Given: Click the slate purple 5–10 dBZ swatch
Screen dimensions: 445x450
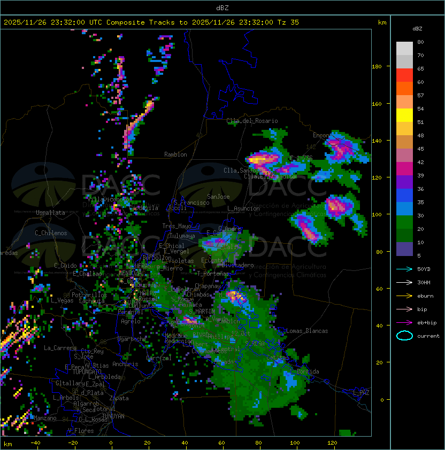Looking at the screenshot, I should click(404, 249).
